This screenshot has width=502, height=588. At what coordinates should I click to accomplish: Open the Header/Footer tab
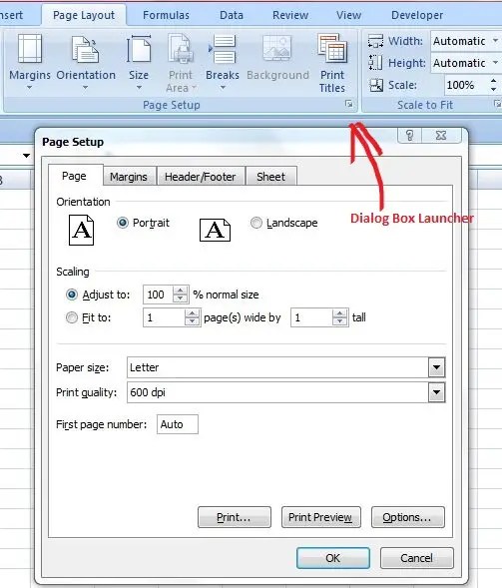(x=201, y=177)
